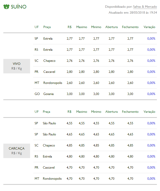The image size is (160, 191).
Task: Select the CARCAÇA R$ / Kg category box
Action: pyautogui.click(x=17, y=151)
